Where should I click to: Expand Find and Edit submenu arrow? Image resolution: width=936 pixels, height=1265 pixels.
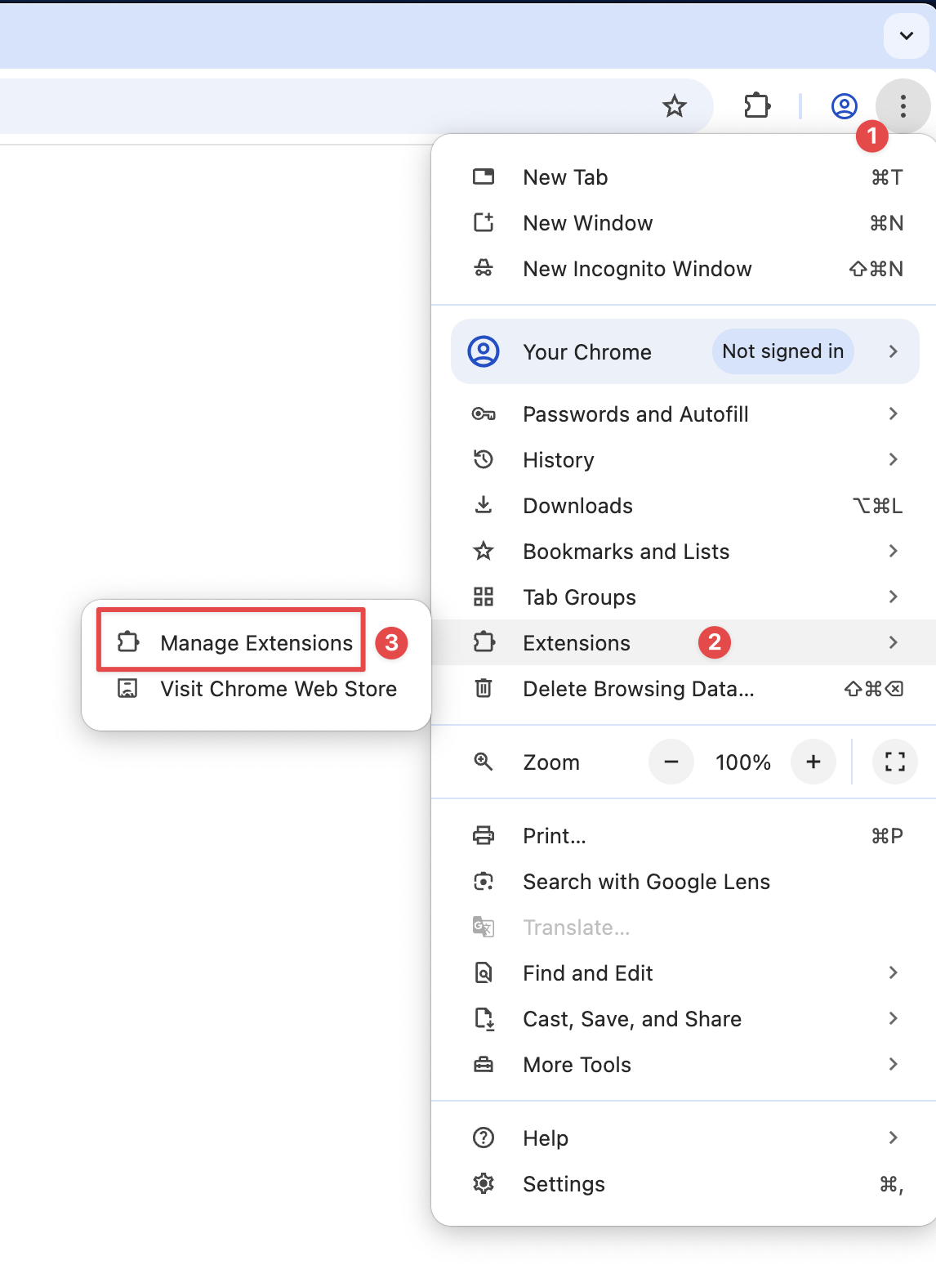click(894, 972)
